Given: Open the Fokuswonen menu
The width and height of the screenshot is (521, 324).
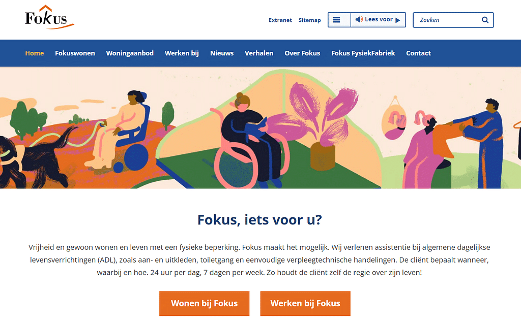Looking at the screenshot, I should 75,53.
